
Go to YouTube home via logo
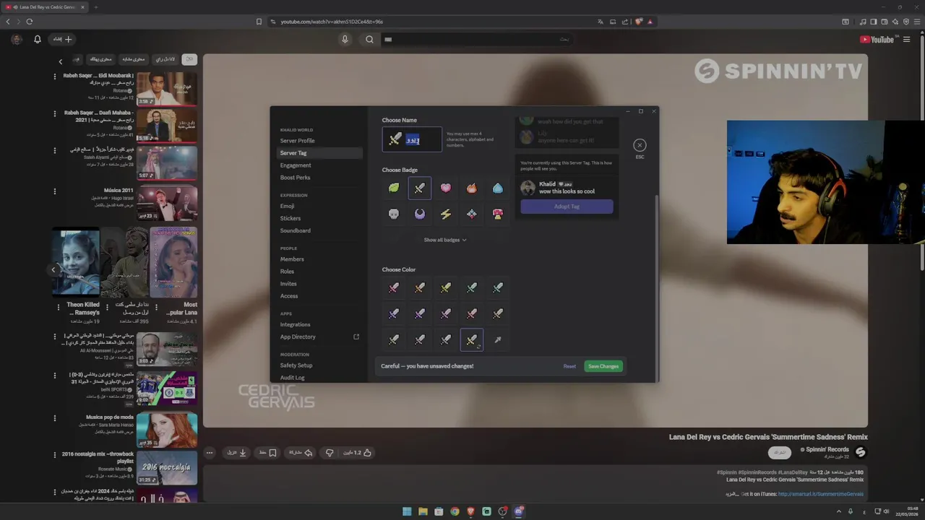point(877,39)
